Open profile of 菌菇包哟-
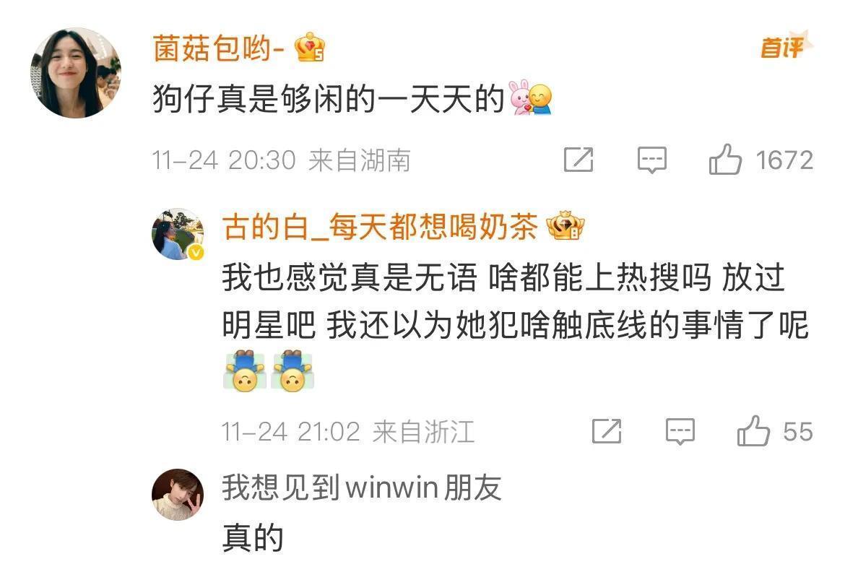This screenshot has height=572, width=845. (x=217, y=48)
